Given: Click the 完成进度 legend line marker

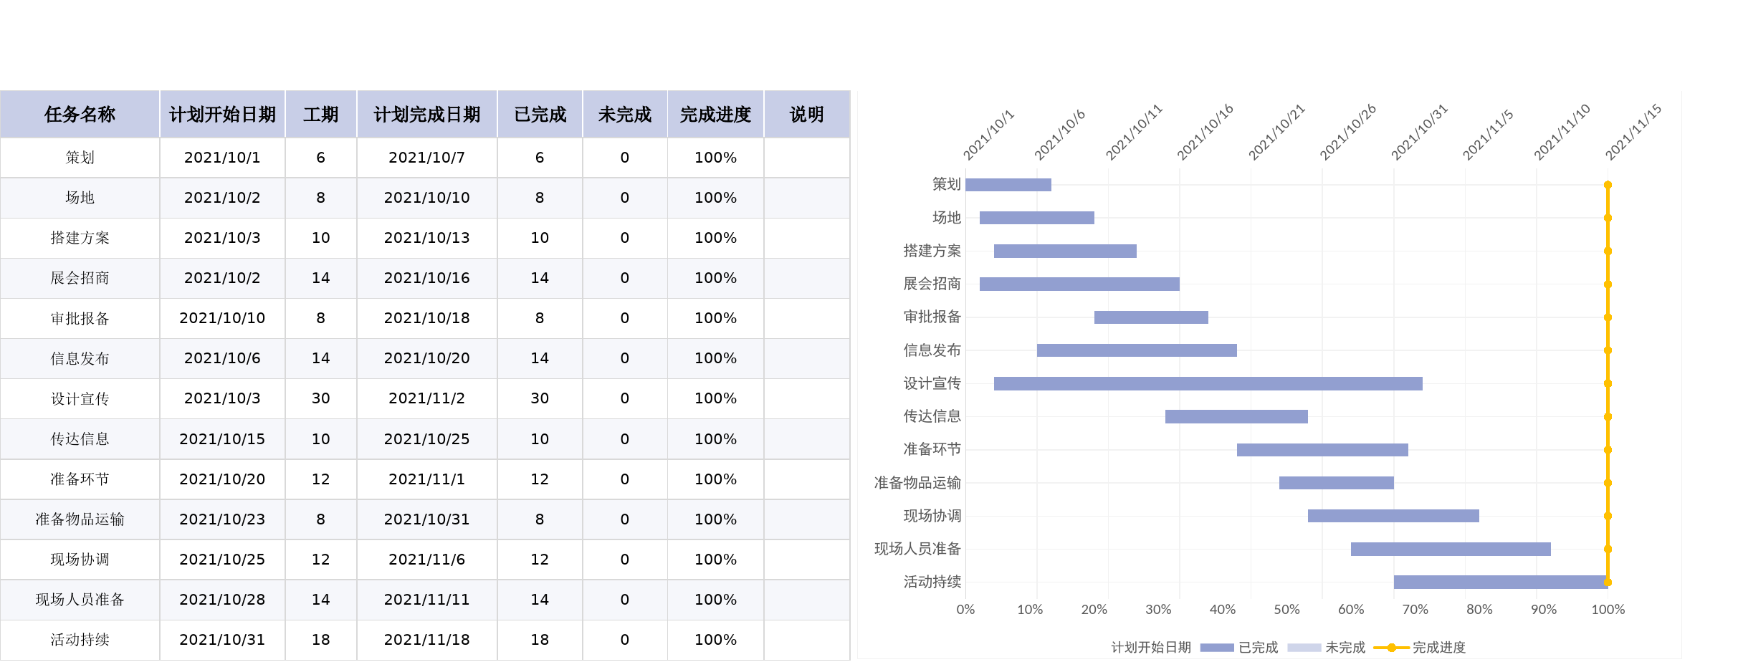Looking at the screenshot, I should (x=1392, y=648).
